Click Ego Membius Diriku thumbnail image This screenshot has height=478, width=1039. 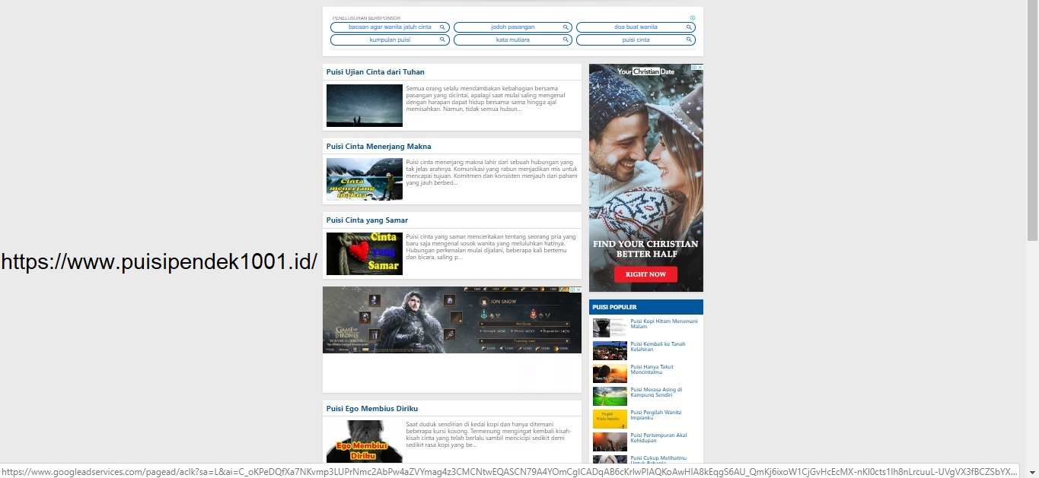(x=365, y=442)
